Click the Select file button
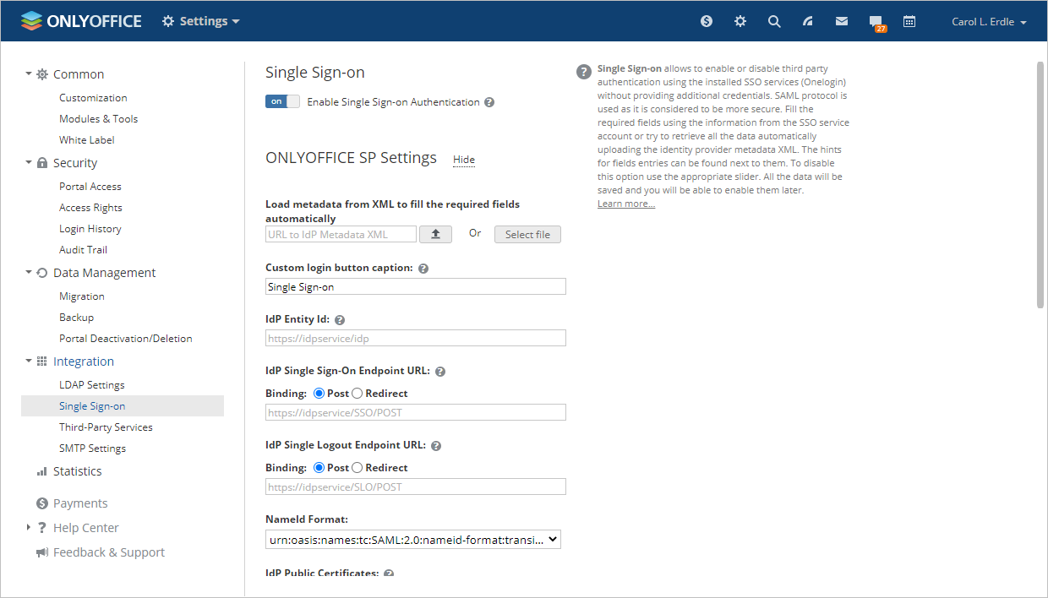The width and height of the screenshot is (1048, 598). tap(527, 234)
